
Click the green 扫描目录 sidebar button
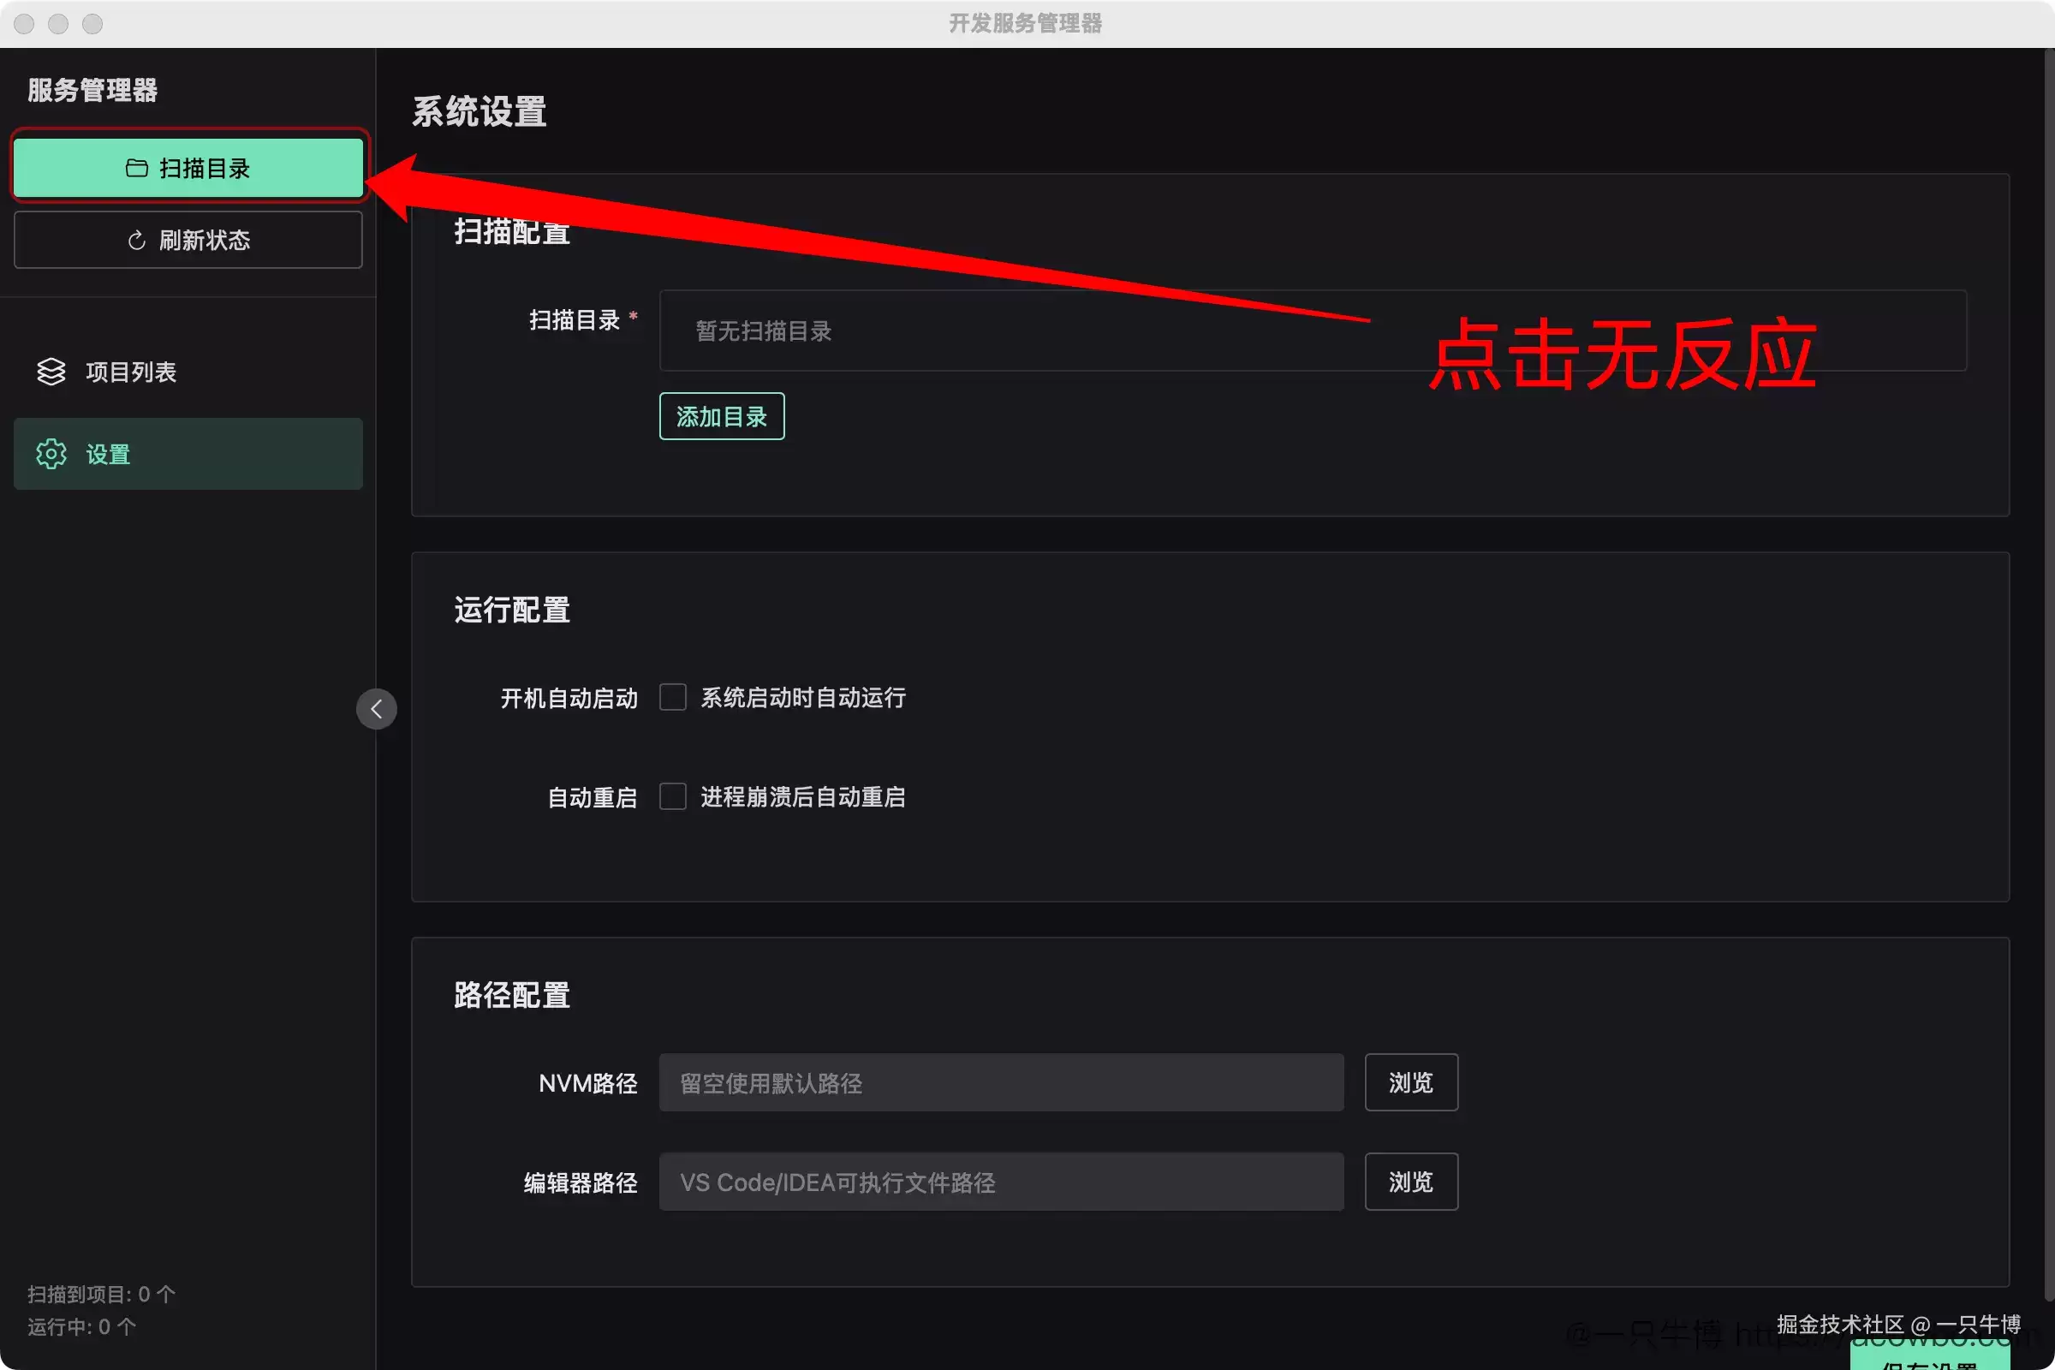coord(188,167)
